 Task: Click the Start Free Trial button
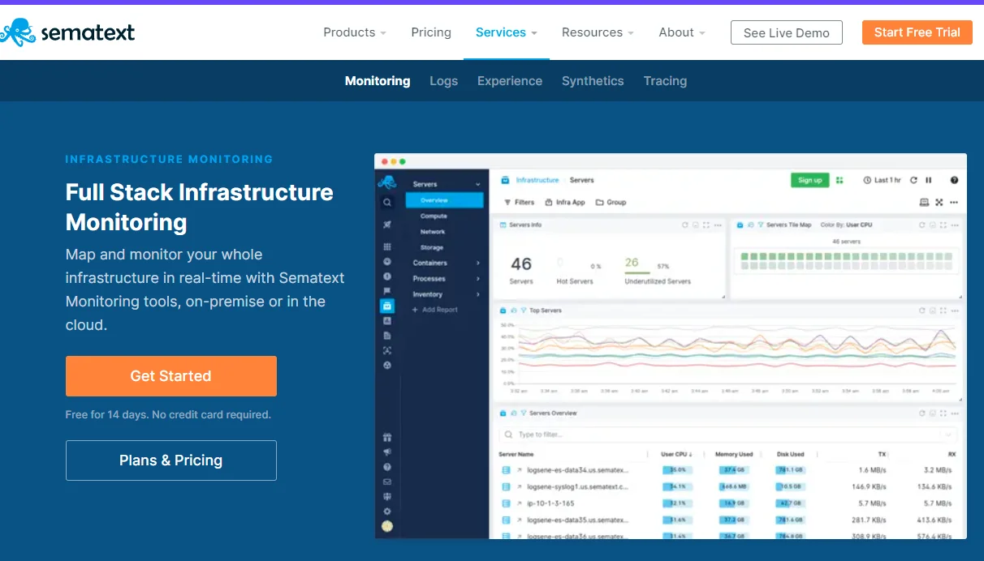[917, 32]
